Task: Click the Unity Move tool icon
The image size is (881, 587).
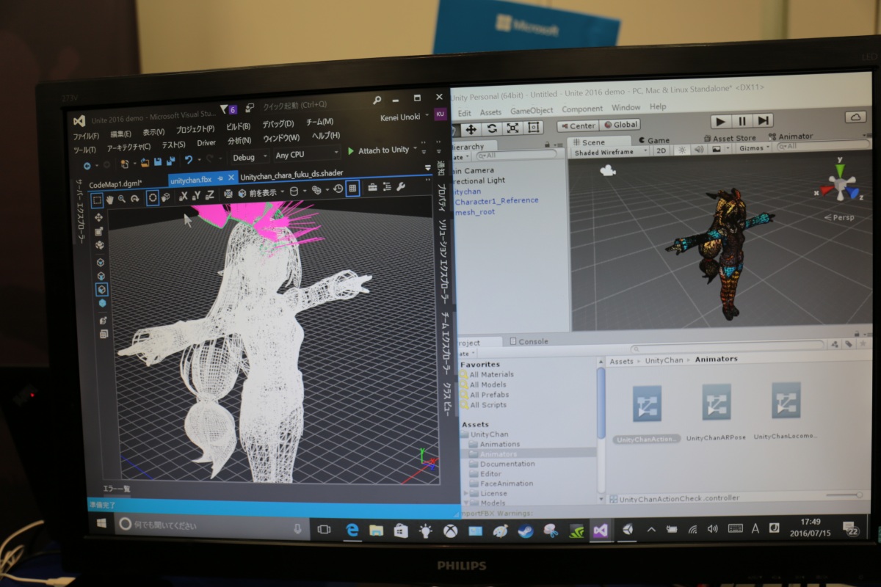Action: coord(471,129)
